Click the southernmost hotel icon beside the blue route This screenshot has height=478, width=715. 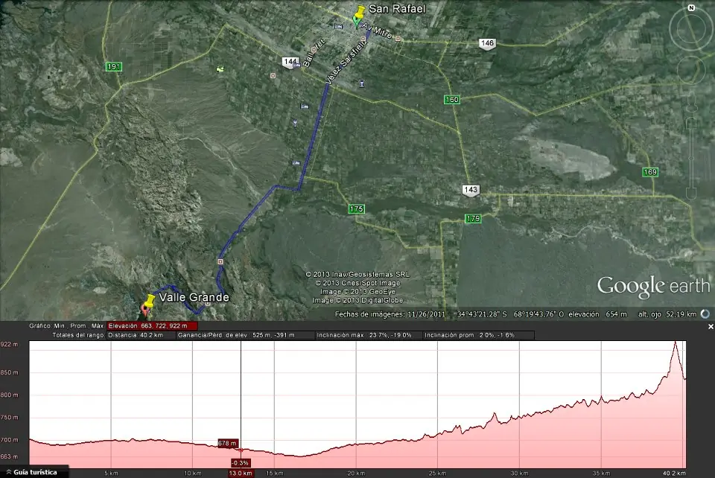coord(296,162)
